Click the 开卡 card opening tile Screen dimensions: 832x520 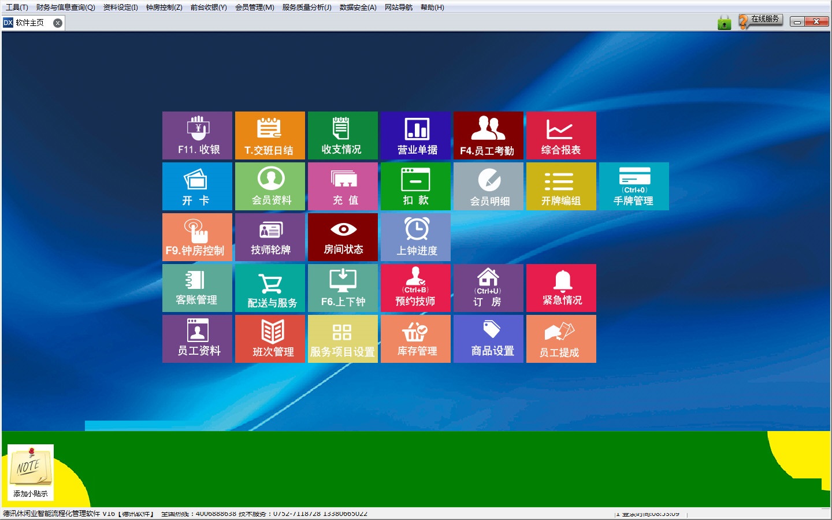click(197, 186)
